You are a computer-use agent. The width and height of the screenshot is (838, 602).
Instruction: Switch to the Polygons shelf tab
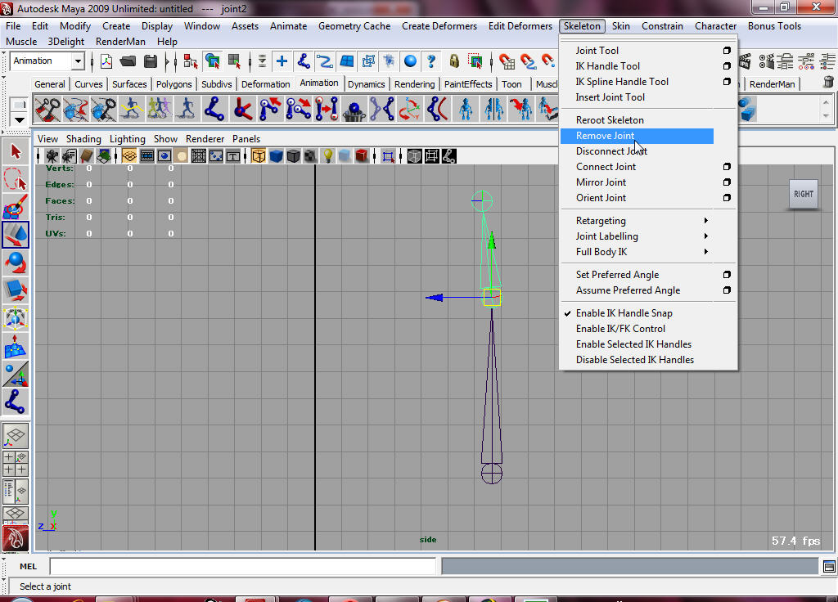pyautogui.click(x=173, y=84)
